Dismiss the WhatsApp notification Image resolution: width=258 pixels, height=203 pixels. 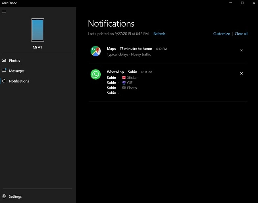tap(241, 74)
